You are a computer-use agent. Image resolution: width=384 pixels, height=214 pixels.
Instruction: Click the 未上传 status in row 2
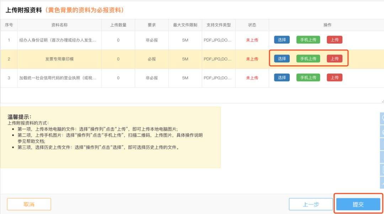(252, 59)
